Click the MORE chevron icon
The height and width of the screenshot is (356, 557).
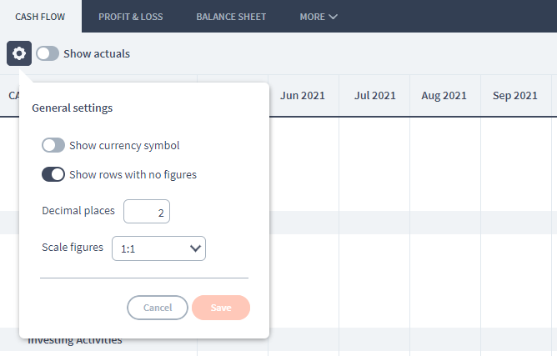333,17
